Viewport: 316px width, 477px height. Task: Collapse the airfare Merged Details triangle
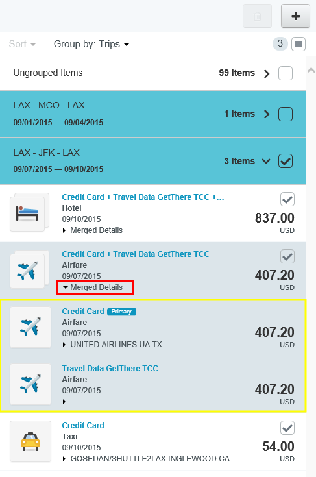coord(65,287)
